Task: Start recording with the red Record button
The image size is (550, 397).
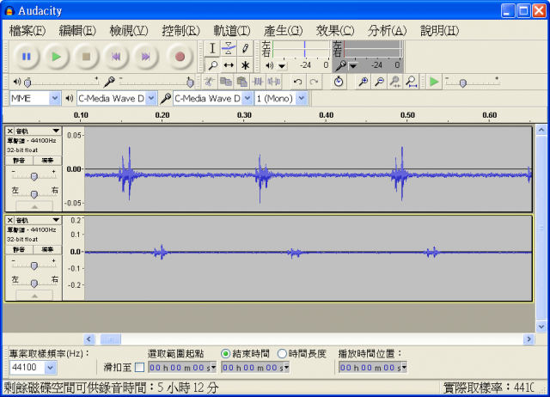Action: click(x=180, y=57)
